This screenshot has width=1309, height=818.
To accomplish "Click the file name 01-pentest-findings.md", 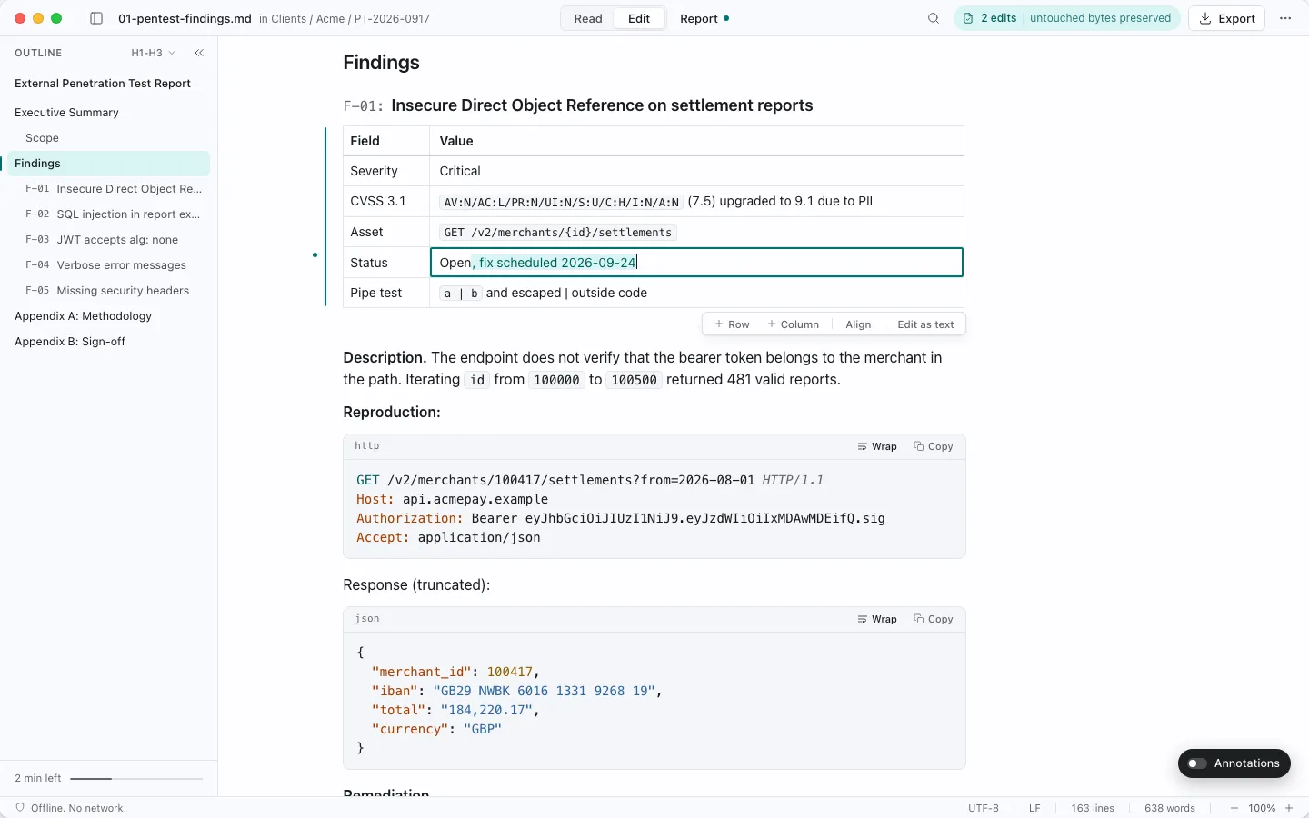I will click(185, 18).
